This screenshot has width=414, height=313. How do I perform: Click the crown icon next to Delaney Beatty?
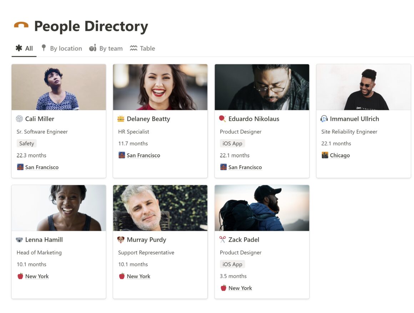pyautogui.click(x=121, y=119)
